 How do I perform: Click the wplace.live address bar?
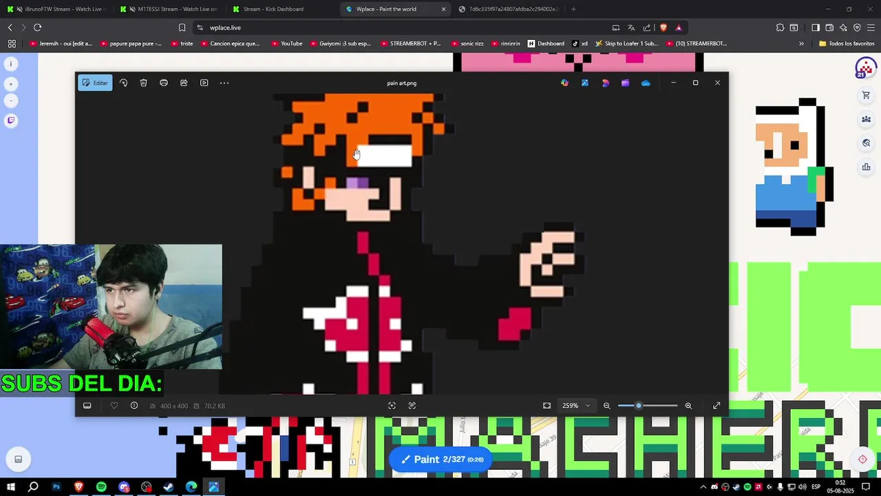399,28
